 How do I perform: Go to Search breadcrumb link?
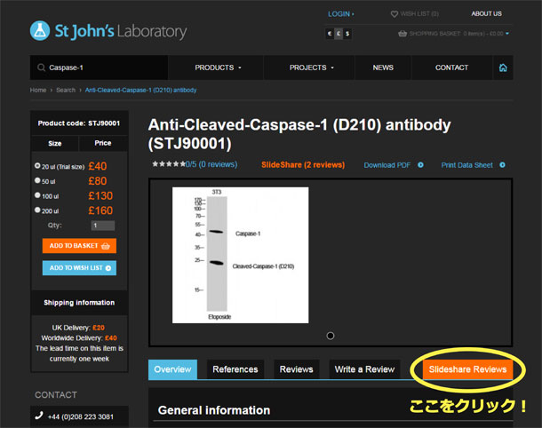click(x=66, y=91)
